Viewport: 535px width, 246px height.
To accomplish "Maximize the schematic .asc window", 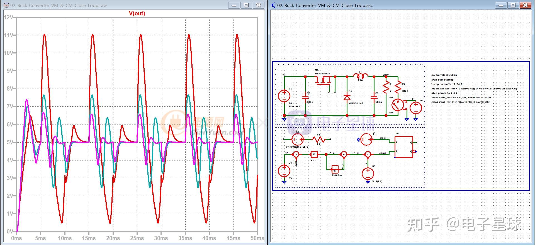I will coord(513,5).
